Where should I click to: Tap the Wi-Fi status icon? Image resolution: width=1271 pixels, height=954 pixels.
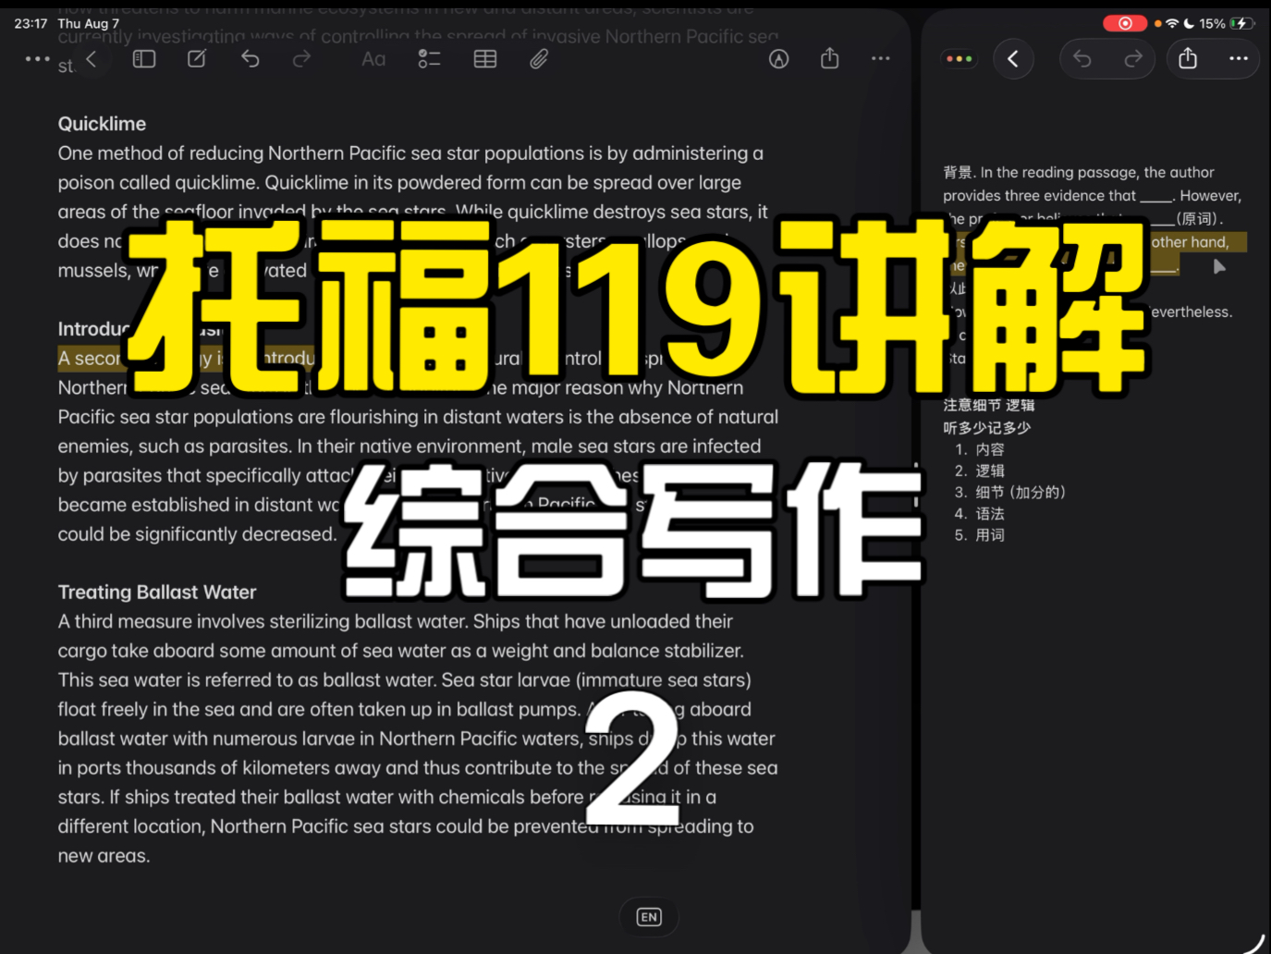point(1172,23)
